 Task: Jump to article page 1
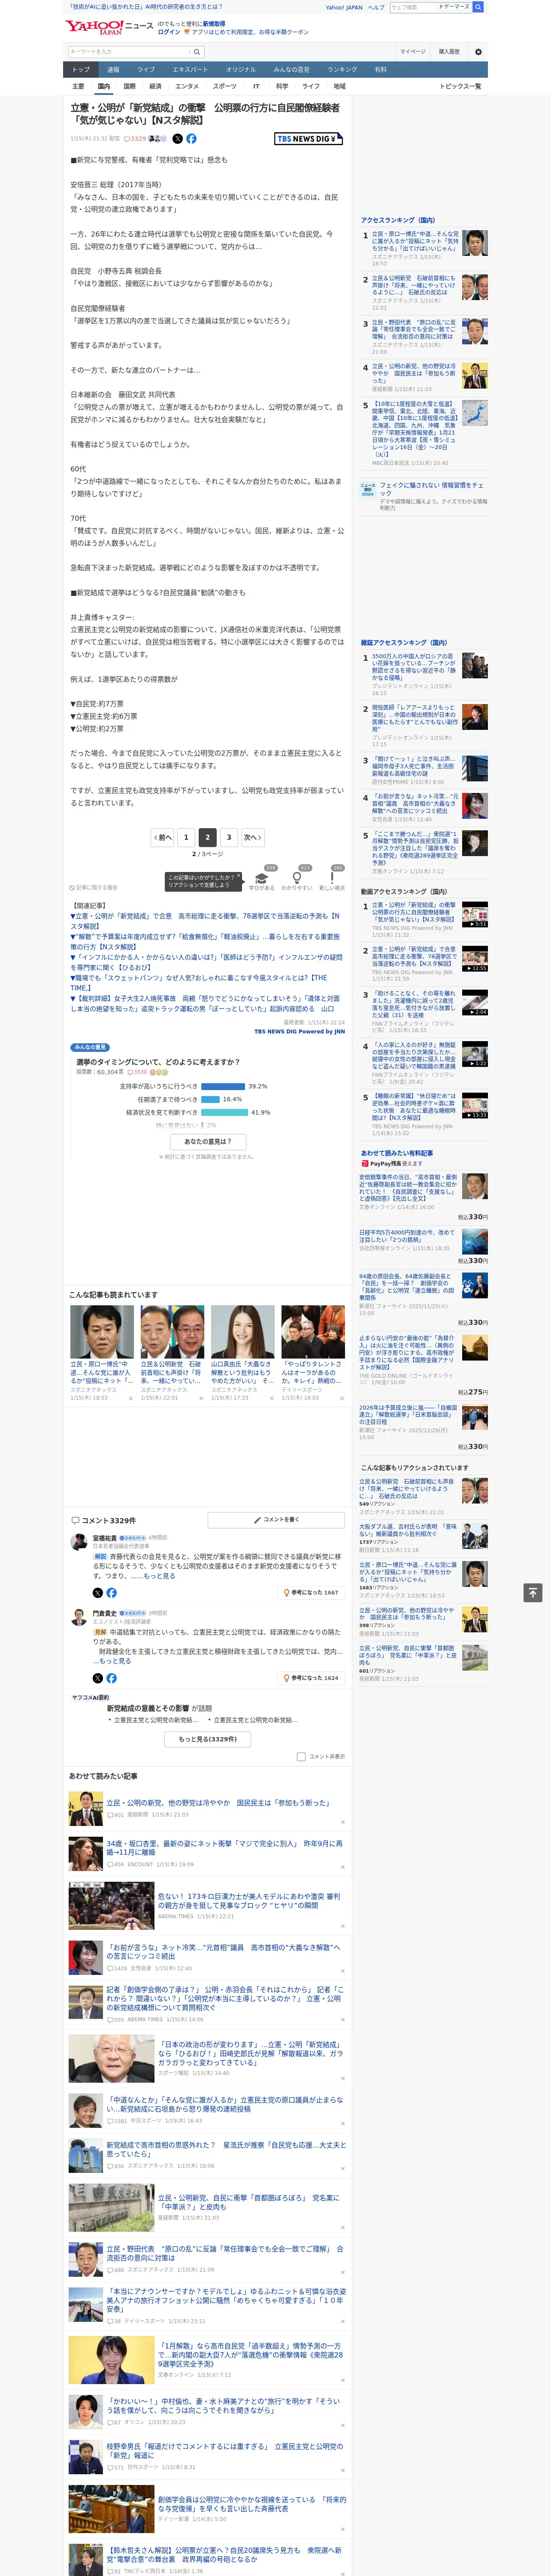[186, 837]
